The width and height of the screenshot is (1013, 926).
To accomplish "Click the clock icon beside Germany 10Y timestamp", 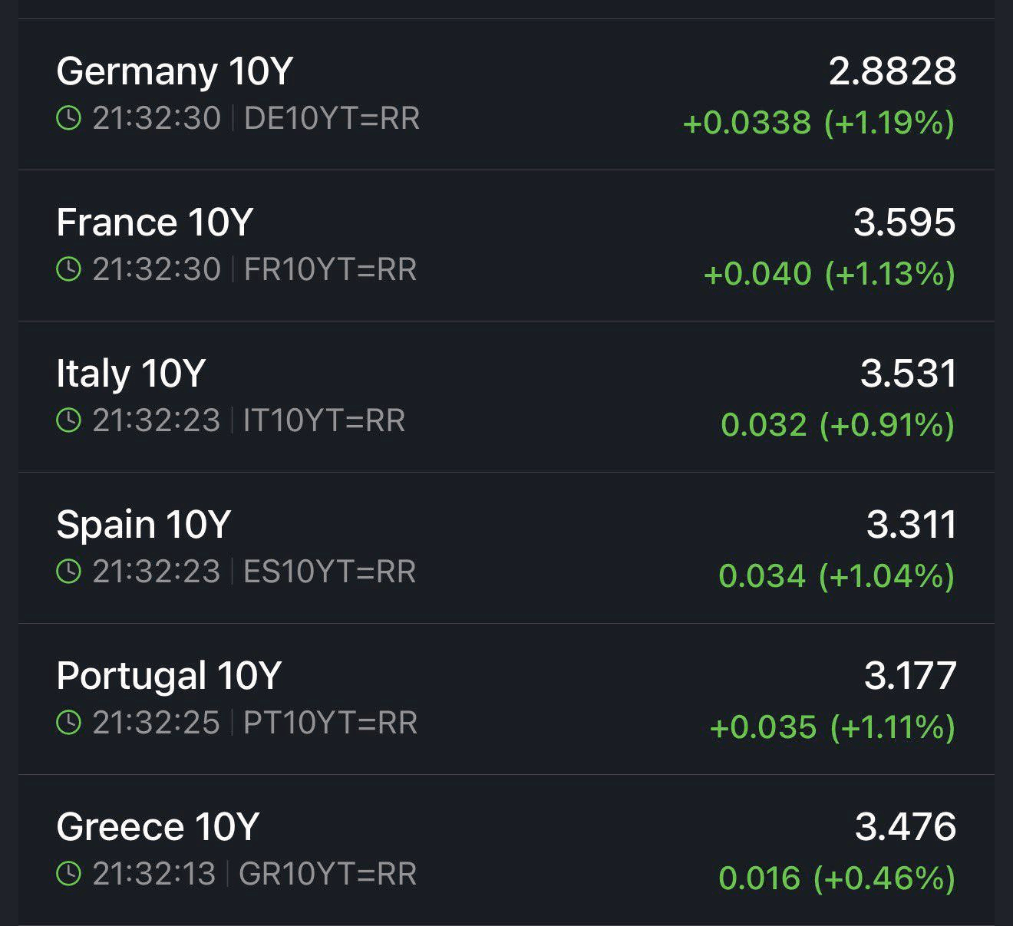I will [x=68, y=118].
